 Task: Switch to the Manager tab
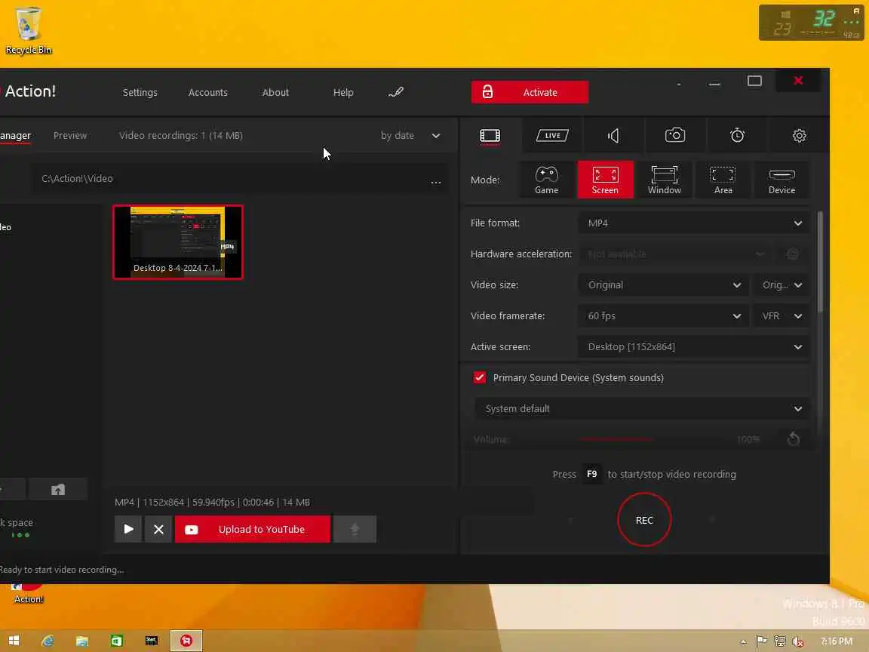15,135
